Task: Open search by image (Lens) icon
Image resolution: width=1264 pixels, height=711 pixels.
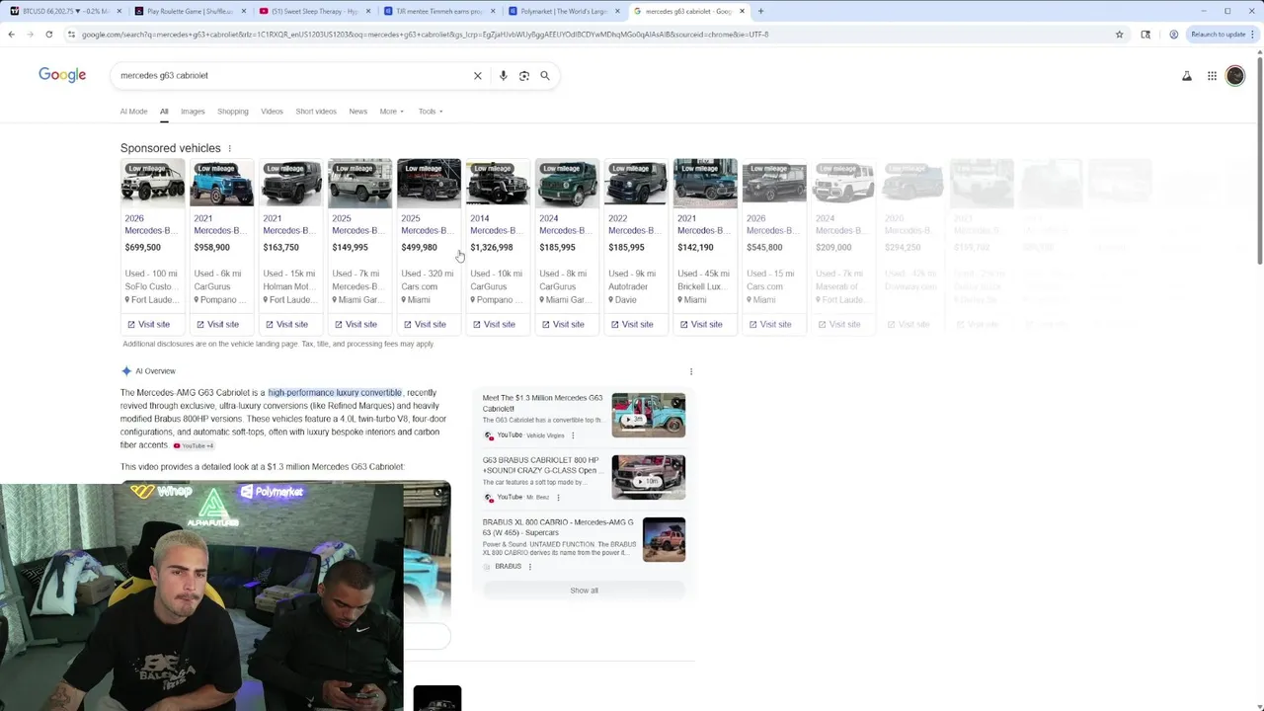Action: 524,76
